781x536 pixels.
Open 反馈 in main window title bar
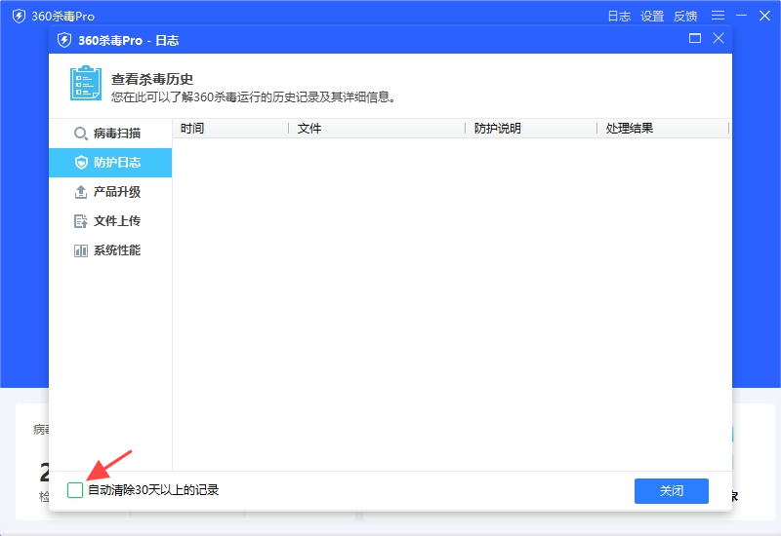tap(685, 17)
